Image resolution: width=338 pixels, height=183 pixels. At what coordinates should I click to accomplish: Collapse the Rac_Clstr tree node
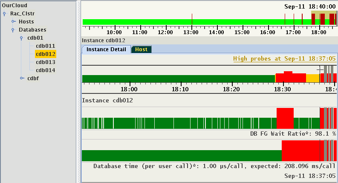[x=4, y=14]
